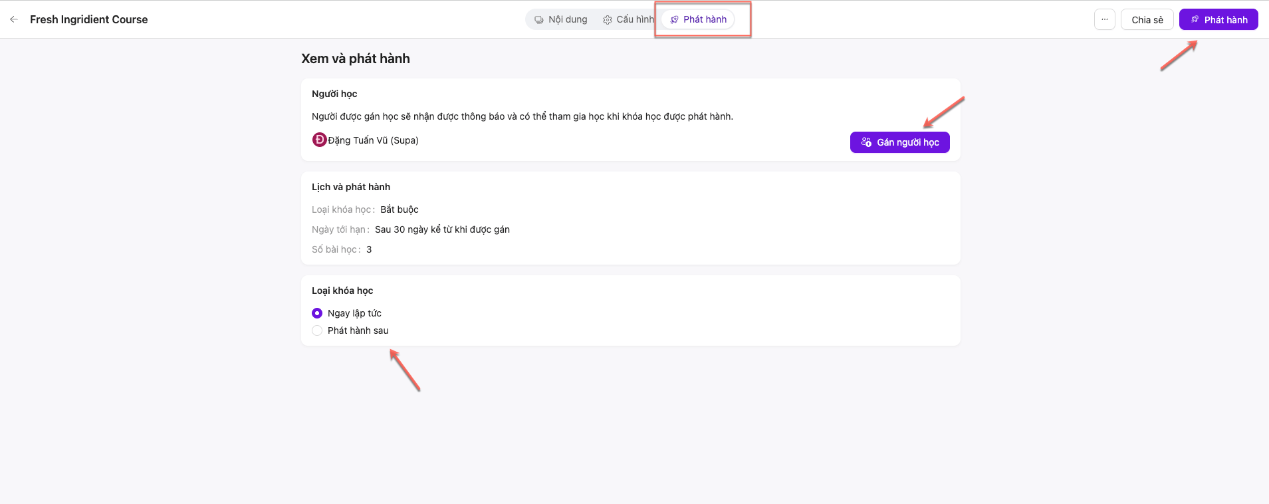Viewport: 1269px width, 504px height.
Task: Select the Phát hành sau radio option
Action: point(317,330)
